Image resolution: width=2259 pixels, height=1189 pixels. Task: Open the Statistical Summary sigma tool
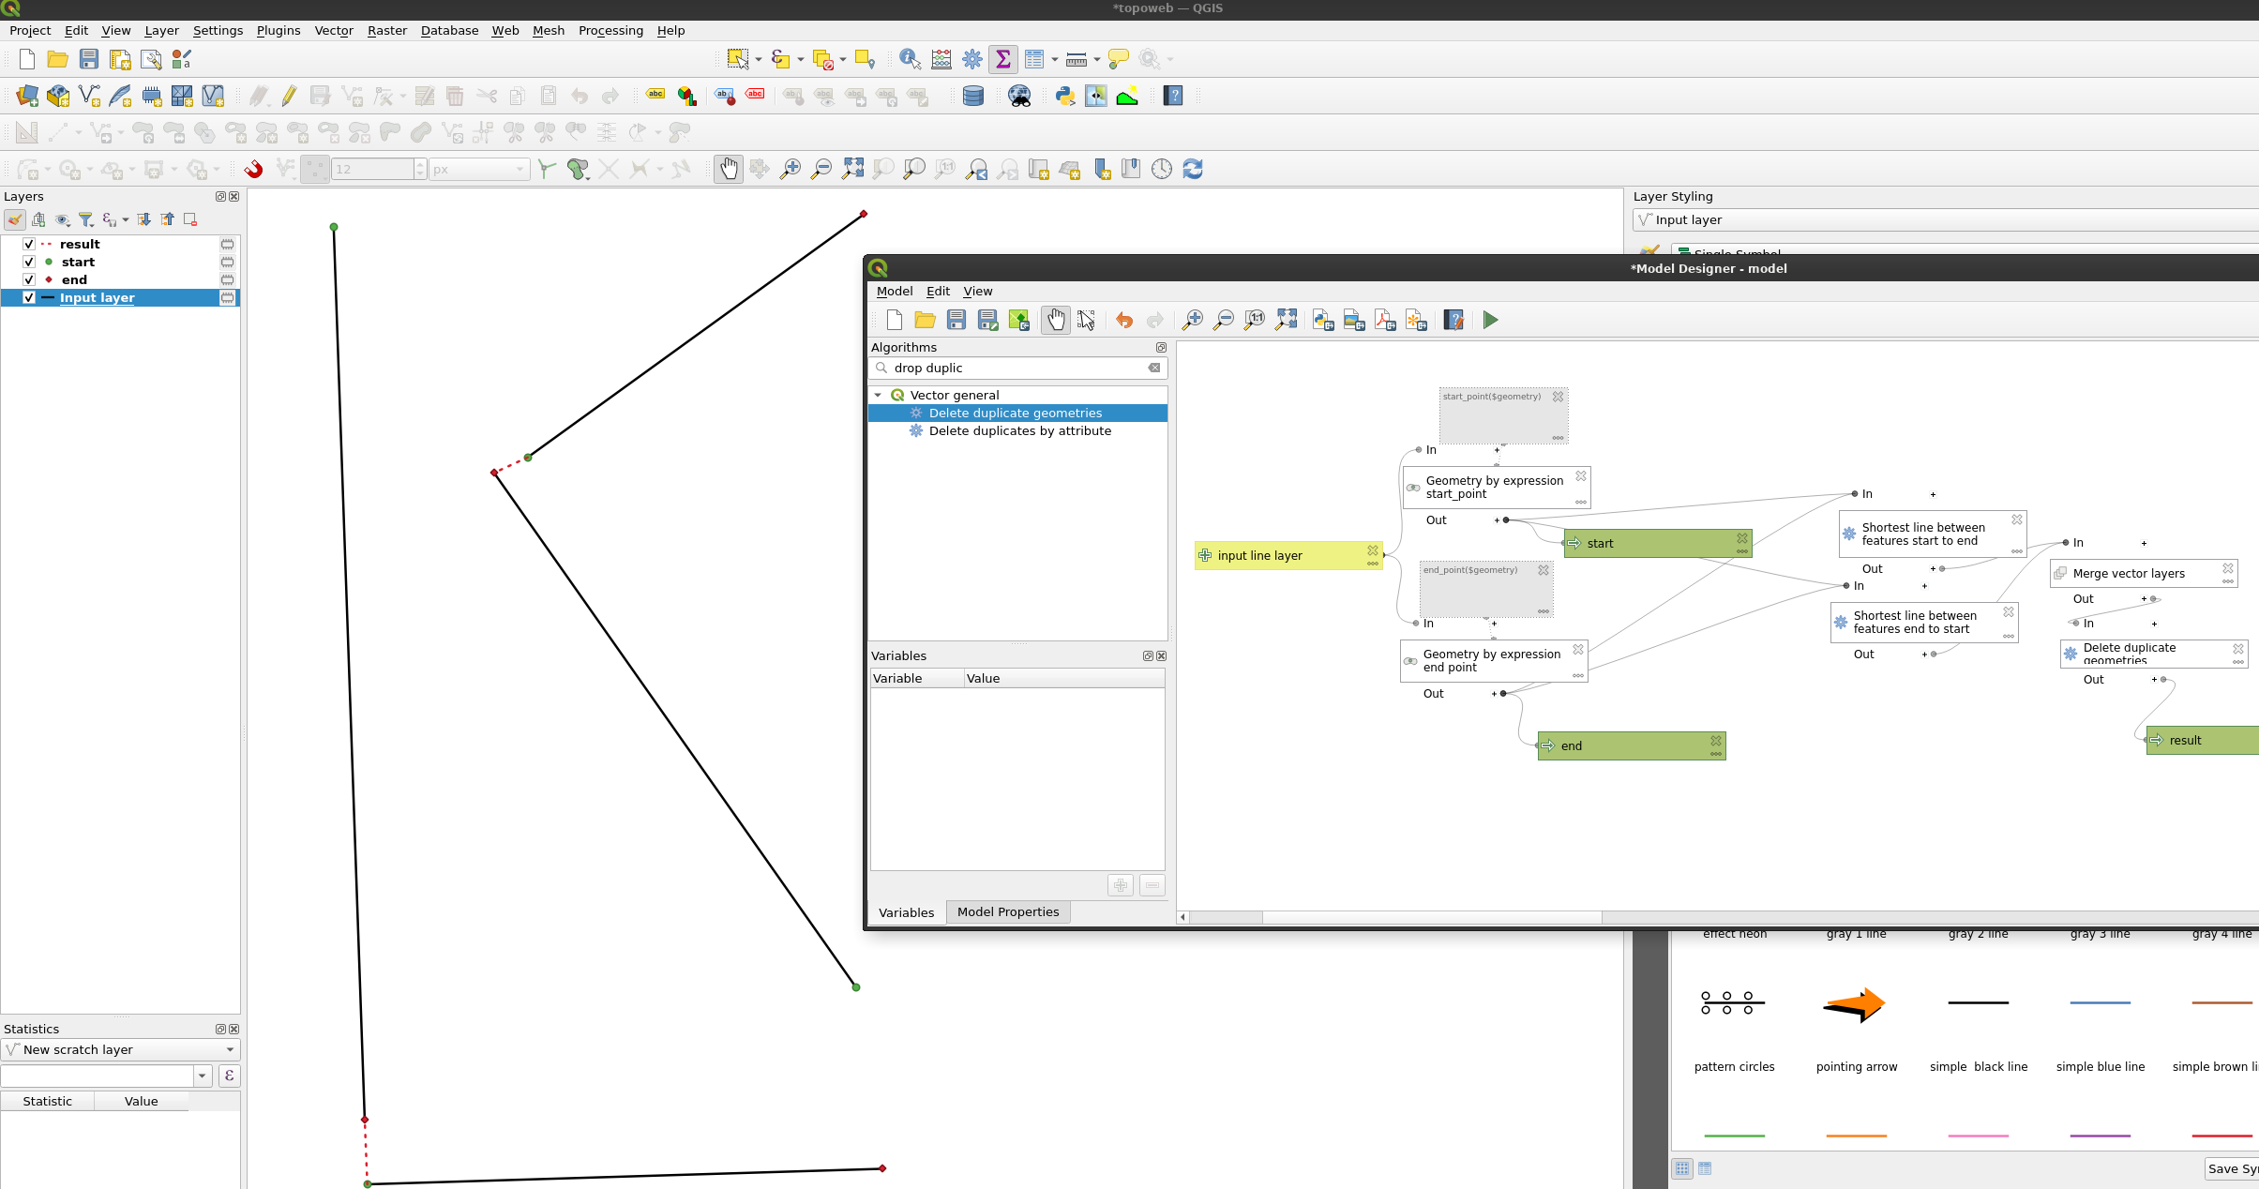pos(1003,59)
